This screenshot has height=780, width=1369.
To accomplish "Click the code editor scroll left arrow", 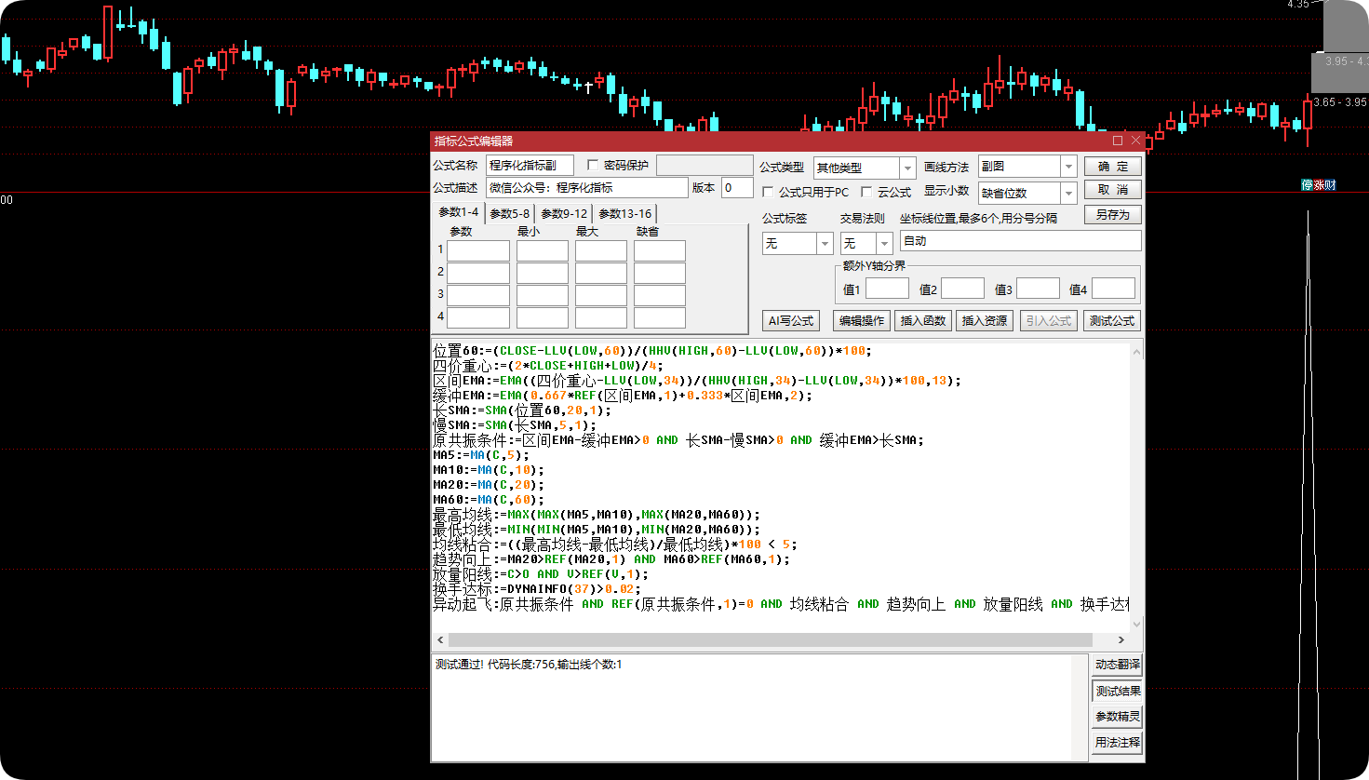I will (x=441, y=640).
